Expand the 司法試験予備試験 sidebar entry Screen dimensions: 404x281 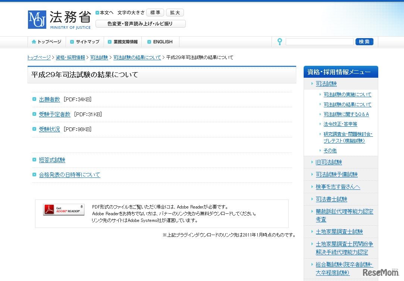[x=336, y=174]
